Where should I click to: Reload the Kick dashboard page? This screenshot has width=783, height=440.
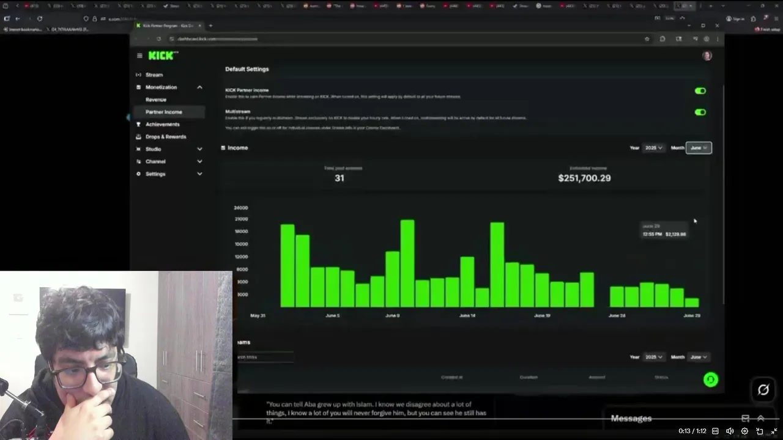coord(158,39)
